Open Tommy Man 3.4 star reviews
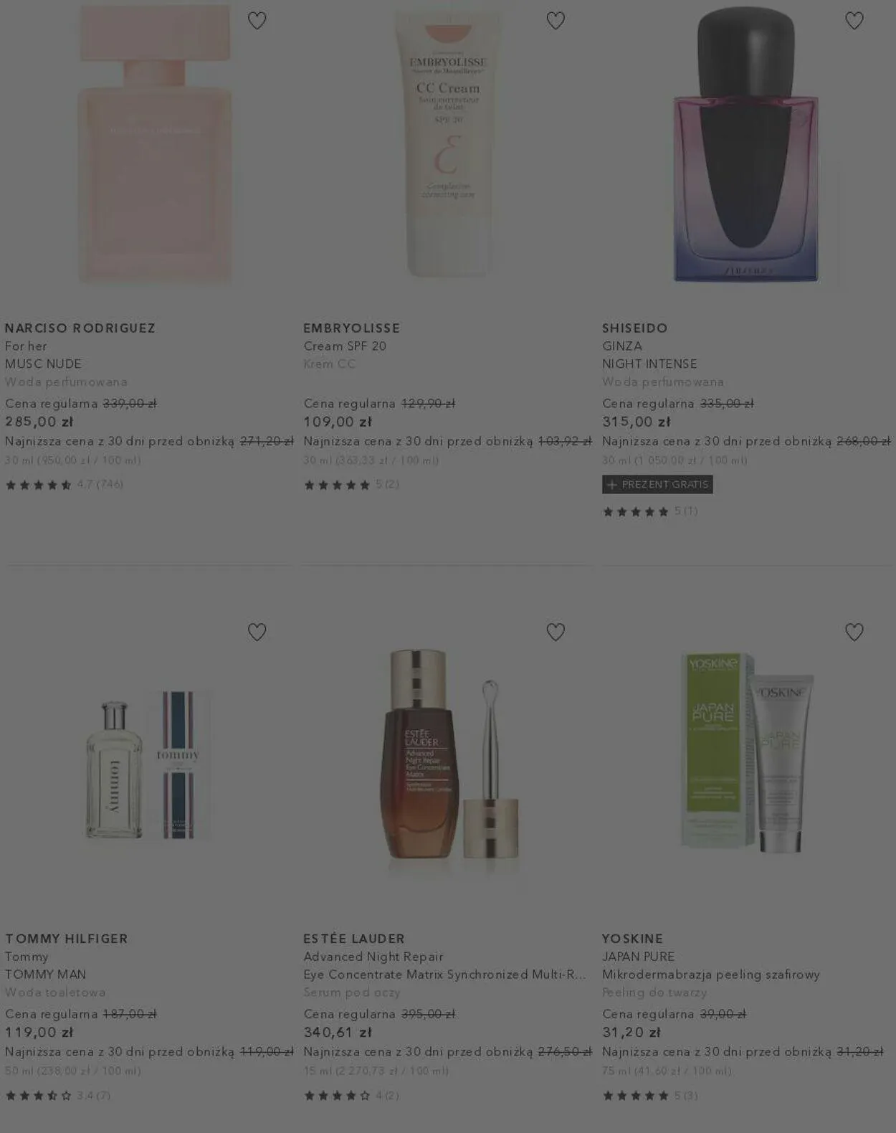This screenshot has width=896, height=1133. (58, 1095)
